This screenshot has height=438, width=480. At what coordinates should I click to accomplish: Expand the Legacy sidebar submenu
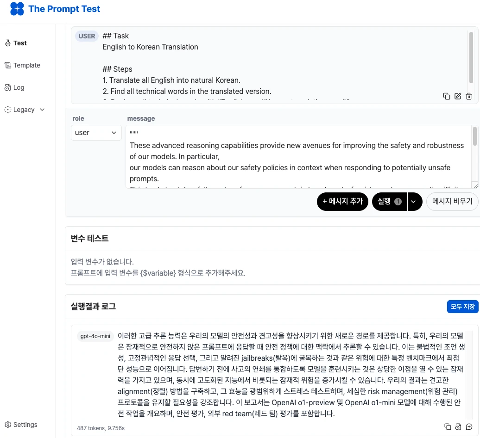[x=42, y=110]
